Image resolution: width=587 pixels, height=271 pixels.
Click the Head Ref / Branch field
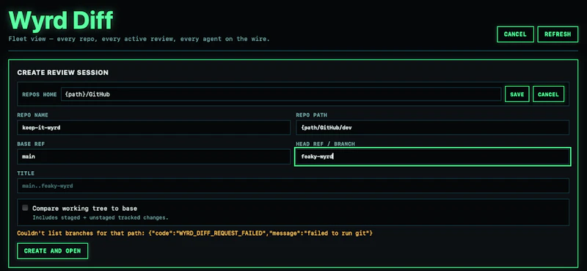click(432, 156)
